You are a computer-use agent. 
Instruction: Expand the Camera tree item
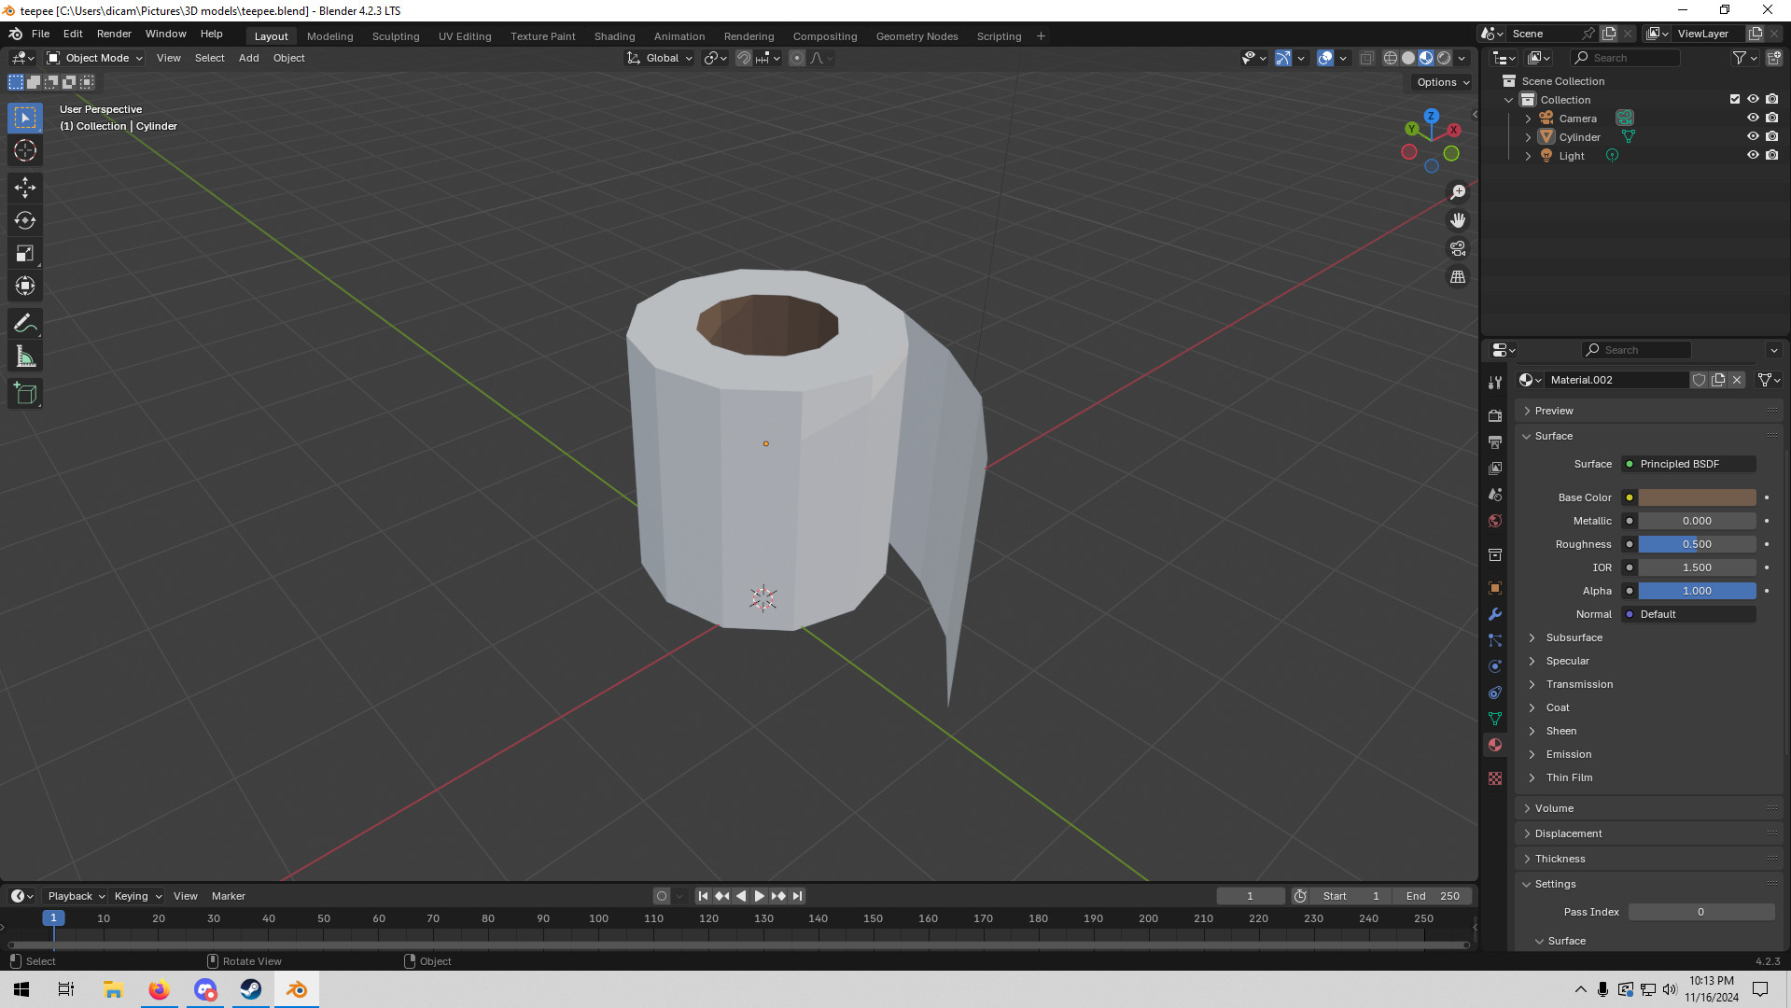[x=1528, y=119]
